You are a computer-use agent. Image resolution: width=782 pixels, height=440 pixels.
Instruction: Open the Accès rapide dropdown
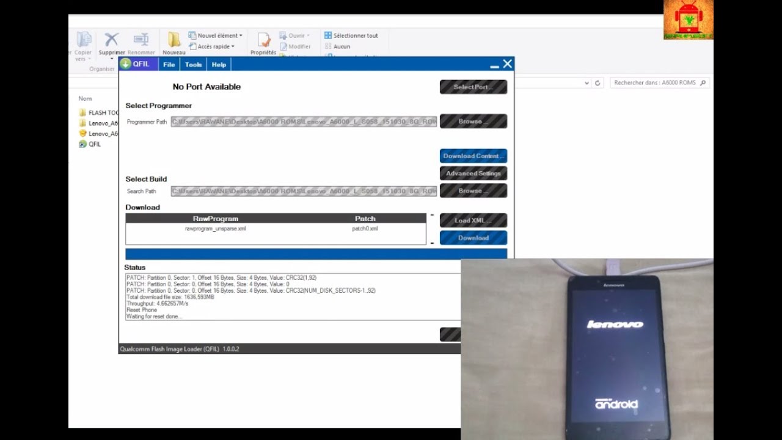(x=212, y=46)
